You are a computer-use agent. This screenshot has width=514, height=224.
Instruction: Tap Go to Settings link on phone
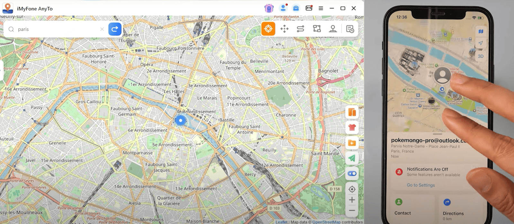[x=421, y=185]
